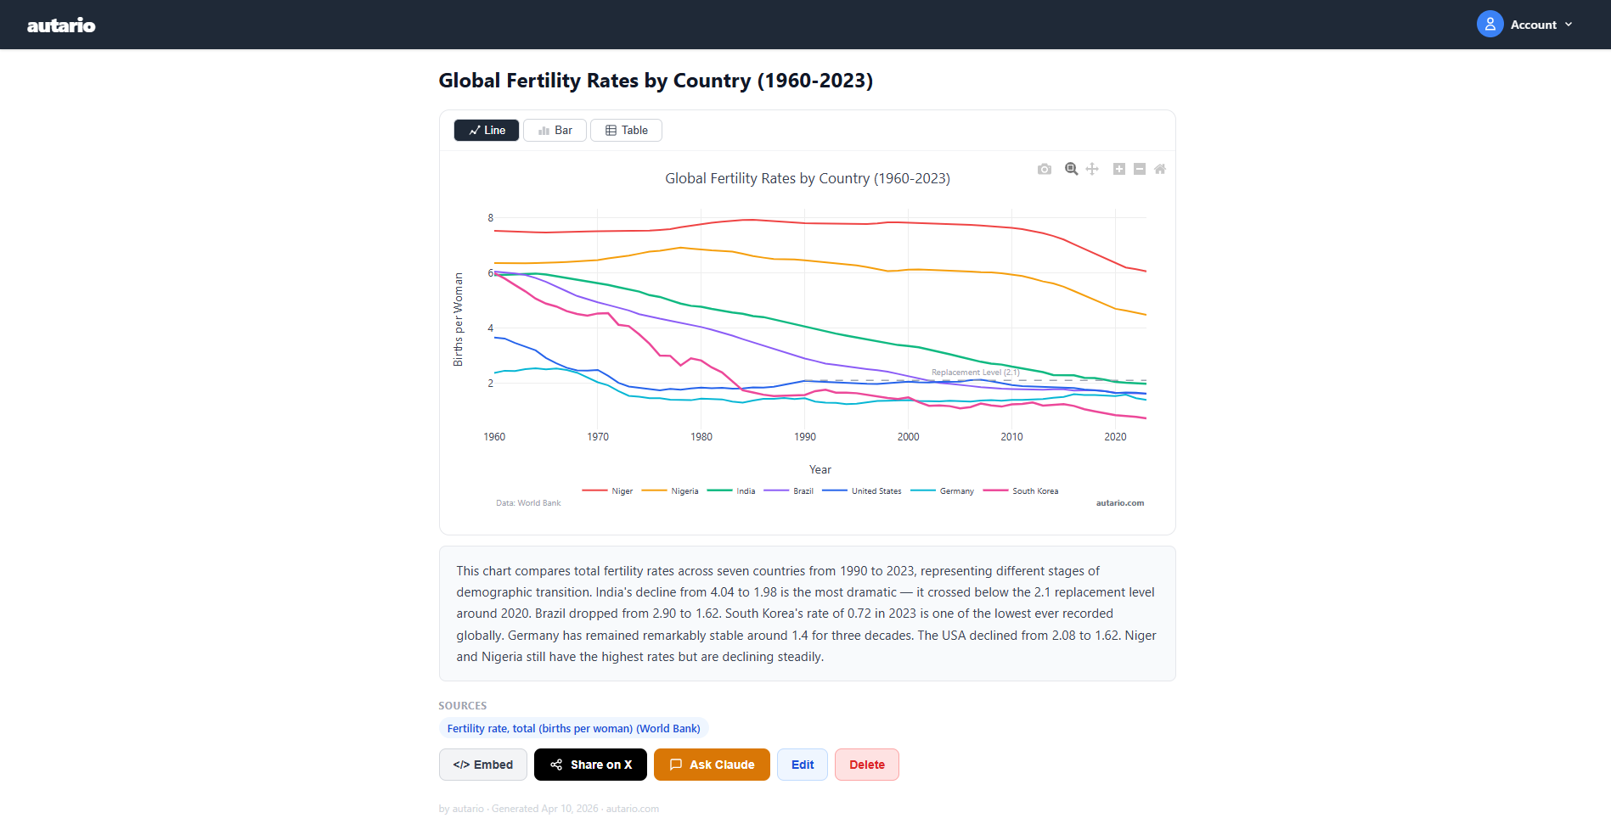Toggle the Germany line in legend
Image resolution: width=1611 pixels, height=835 pixels.
point(943,491)
